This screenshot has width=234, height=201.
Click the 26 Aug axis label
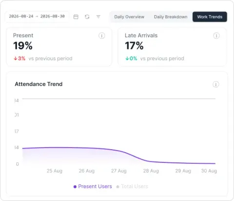click(87, 171)
